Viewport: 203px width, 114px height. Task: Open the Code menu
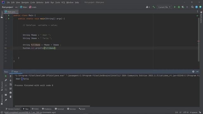33,2
